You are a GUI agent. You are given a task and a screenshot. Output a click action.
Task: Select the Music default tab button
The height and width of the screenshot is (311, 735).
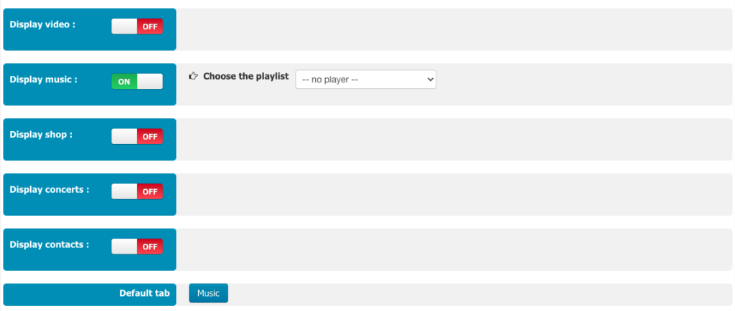coord(208,293)
